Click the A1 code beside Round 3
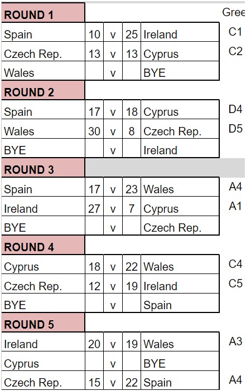 coord(235,206)
